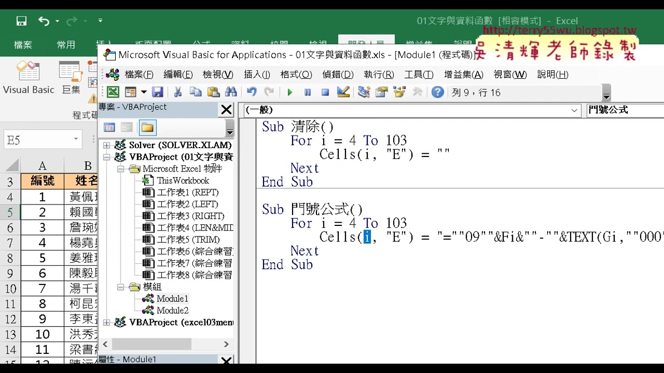The width and height of the screenshot is (664, 373).
Task: Open the Properties Window toolbar icon
Action: 382,92
